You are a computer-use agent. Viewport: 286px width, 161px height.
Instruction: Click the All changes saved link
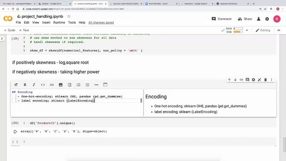(x=101, y=22)
